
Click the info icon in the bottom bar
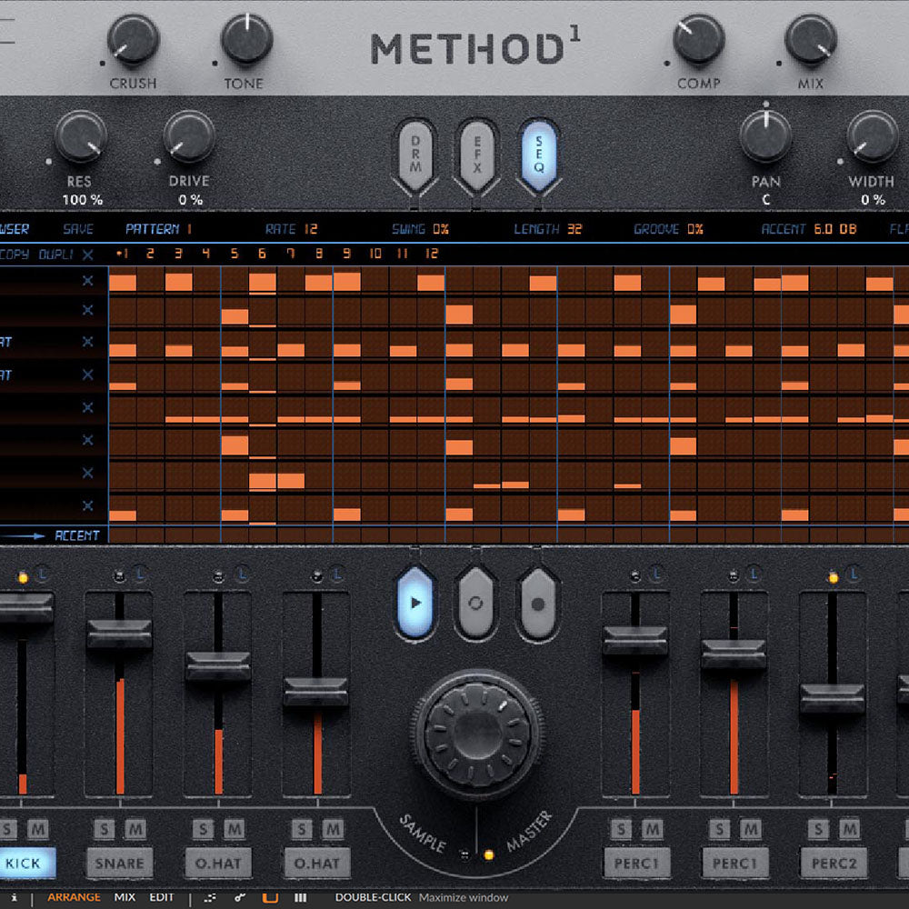14,897
